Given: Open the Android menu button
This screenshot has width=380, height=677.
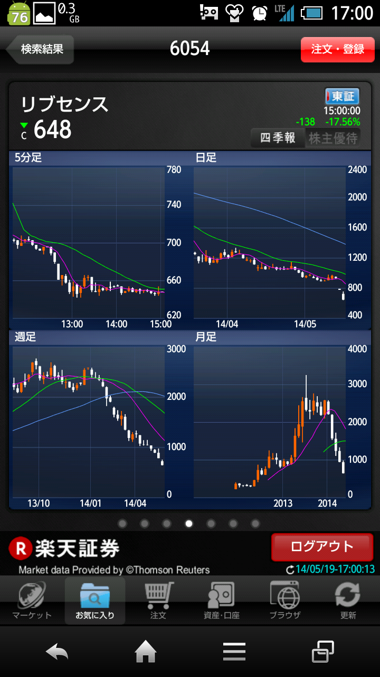Looking at the screenshot, I should [234, 652].
